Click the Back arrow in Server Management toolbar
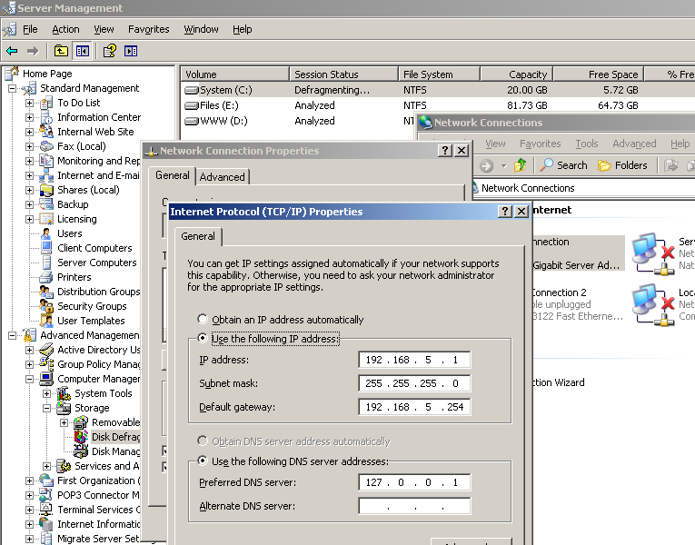Image resolution: width=695 pixels, height=545 pixels. point(12,52)
